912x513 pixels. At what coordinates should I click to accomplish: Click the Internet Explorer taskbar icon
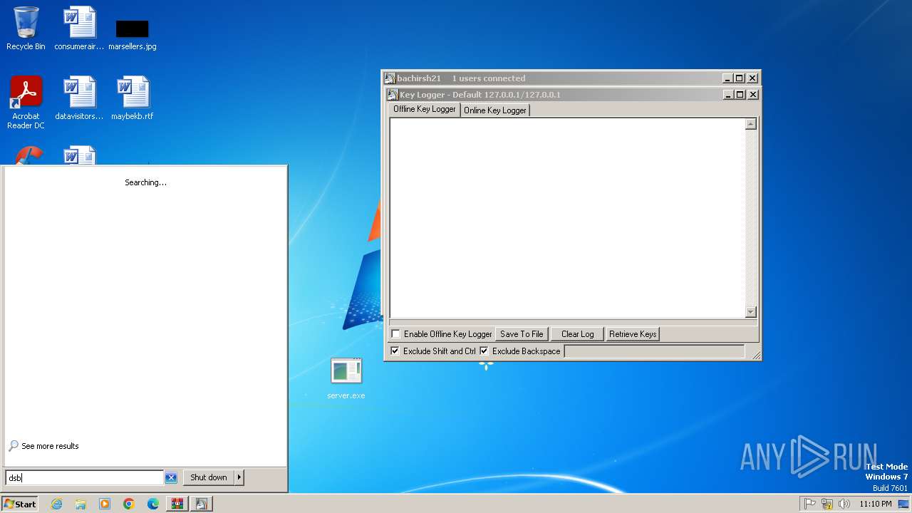[x=56, y=504]
